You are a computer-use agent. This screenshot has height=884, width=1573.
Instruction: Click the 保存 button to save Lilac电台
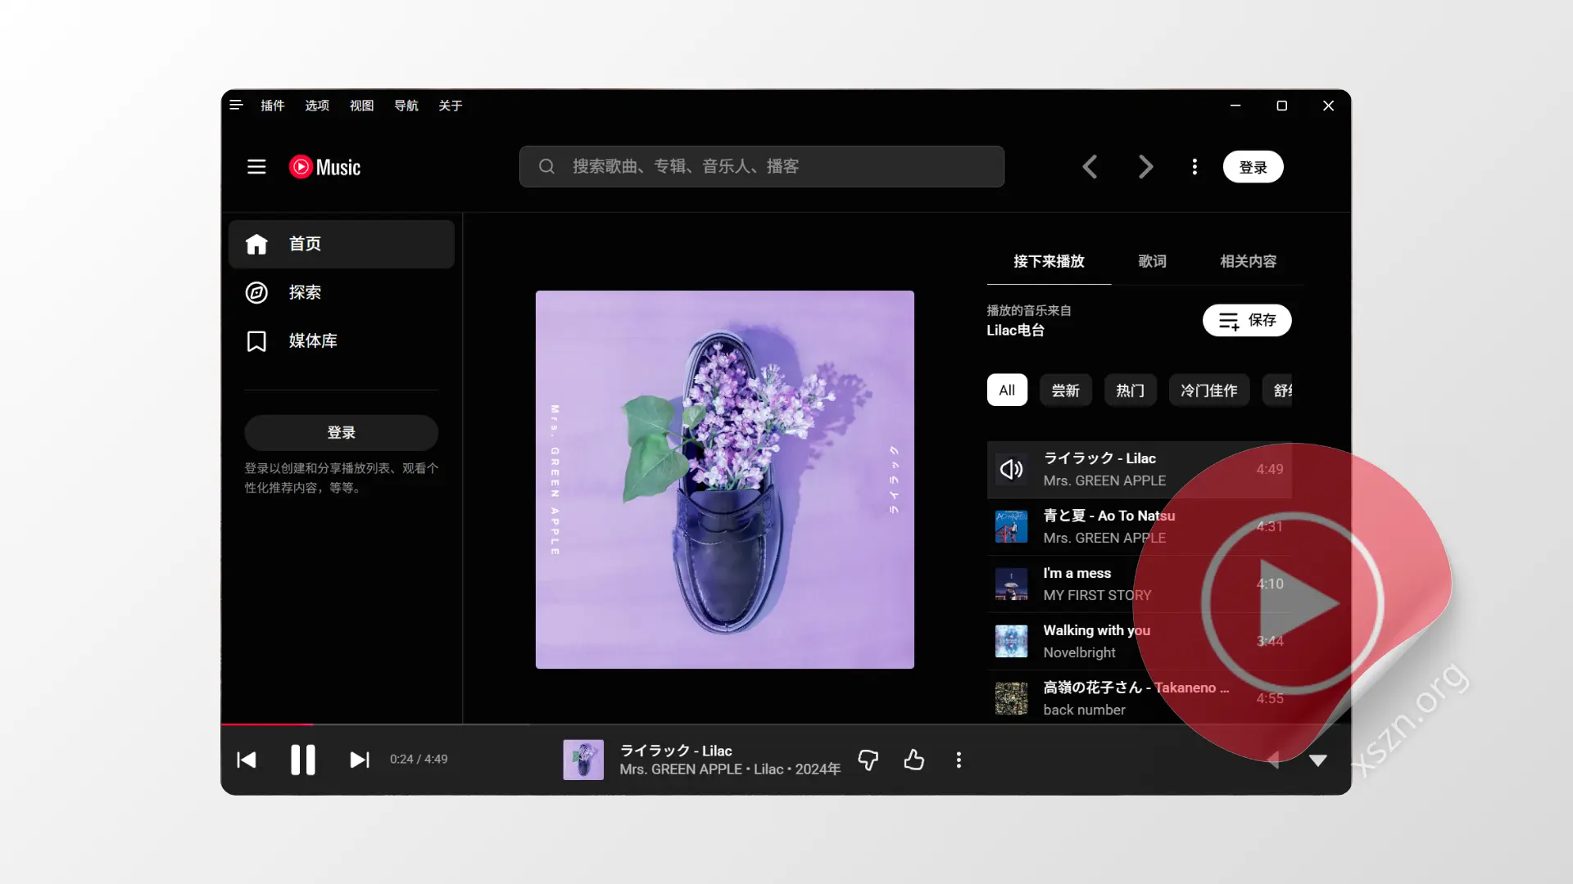1246,320
